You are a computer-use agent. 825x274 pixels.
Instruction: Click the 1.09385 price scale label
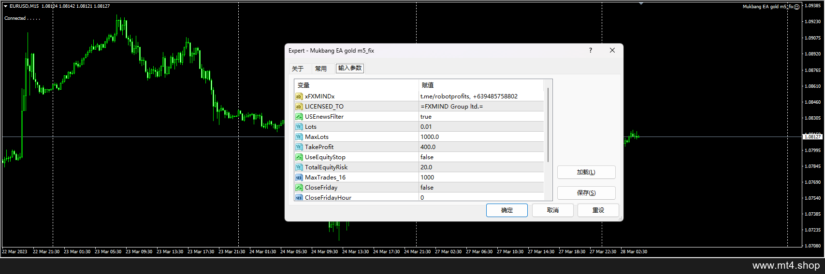click(x=812, y=6)
